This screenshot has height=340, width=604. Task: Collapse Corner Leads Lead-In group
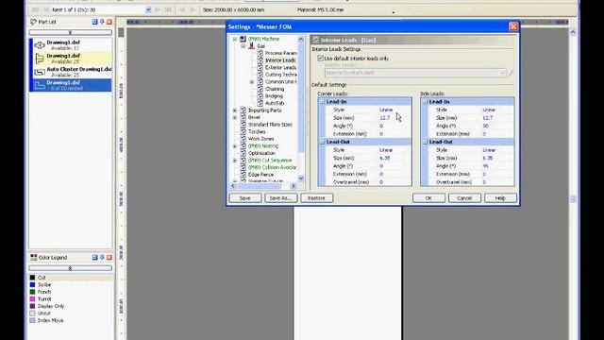click(x=323, y=102)
